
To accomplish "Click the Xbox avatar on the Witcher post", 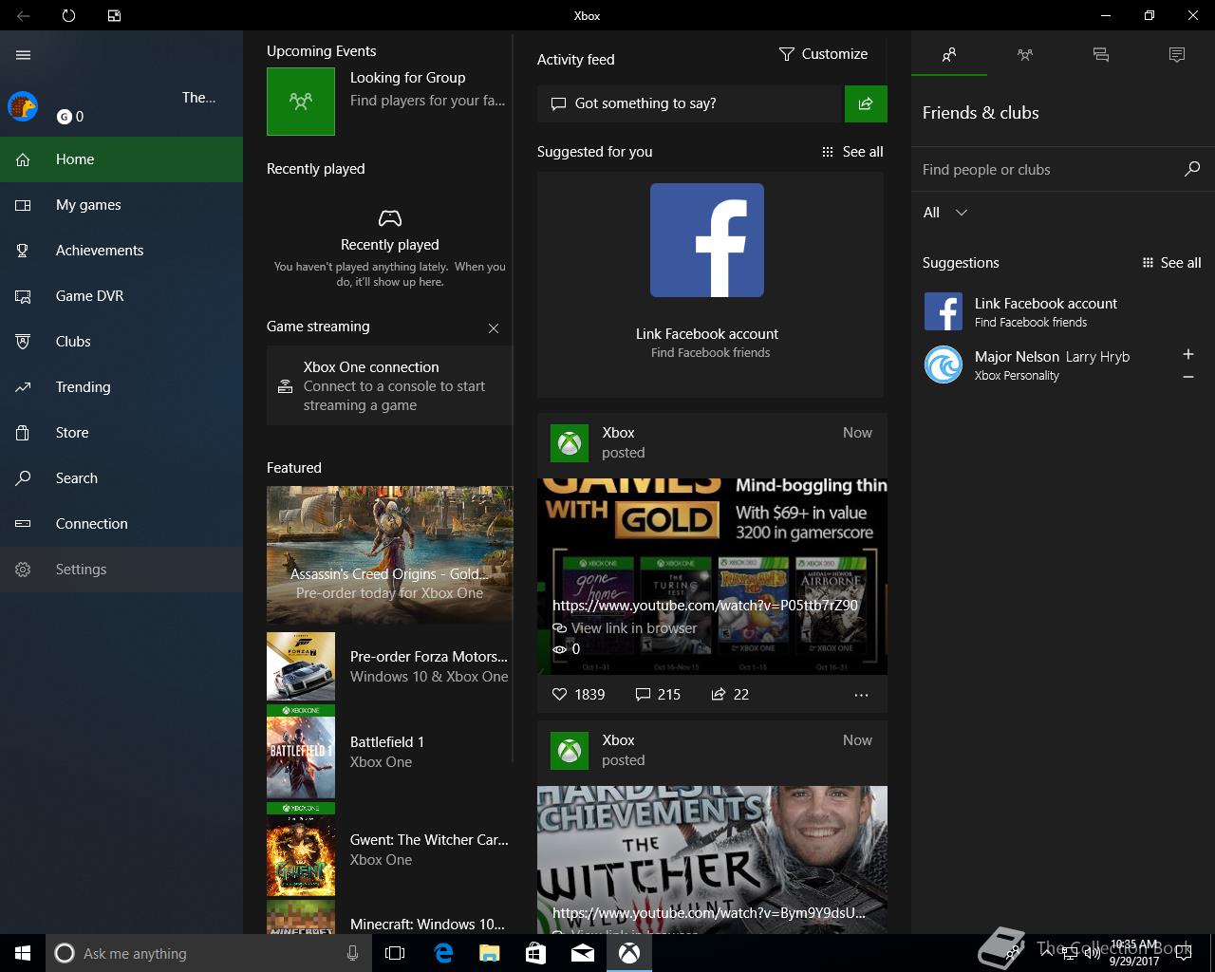I will (x=570, y=750).
